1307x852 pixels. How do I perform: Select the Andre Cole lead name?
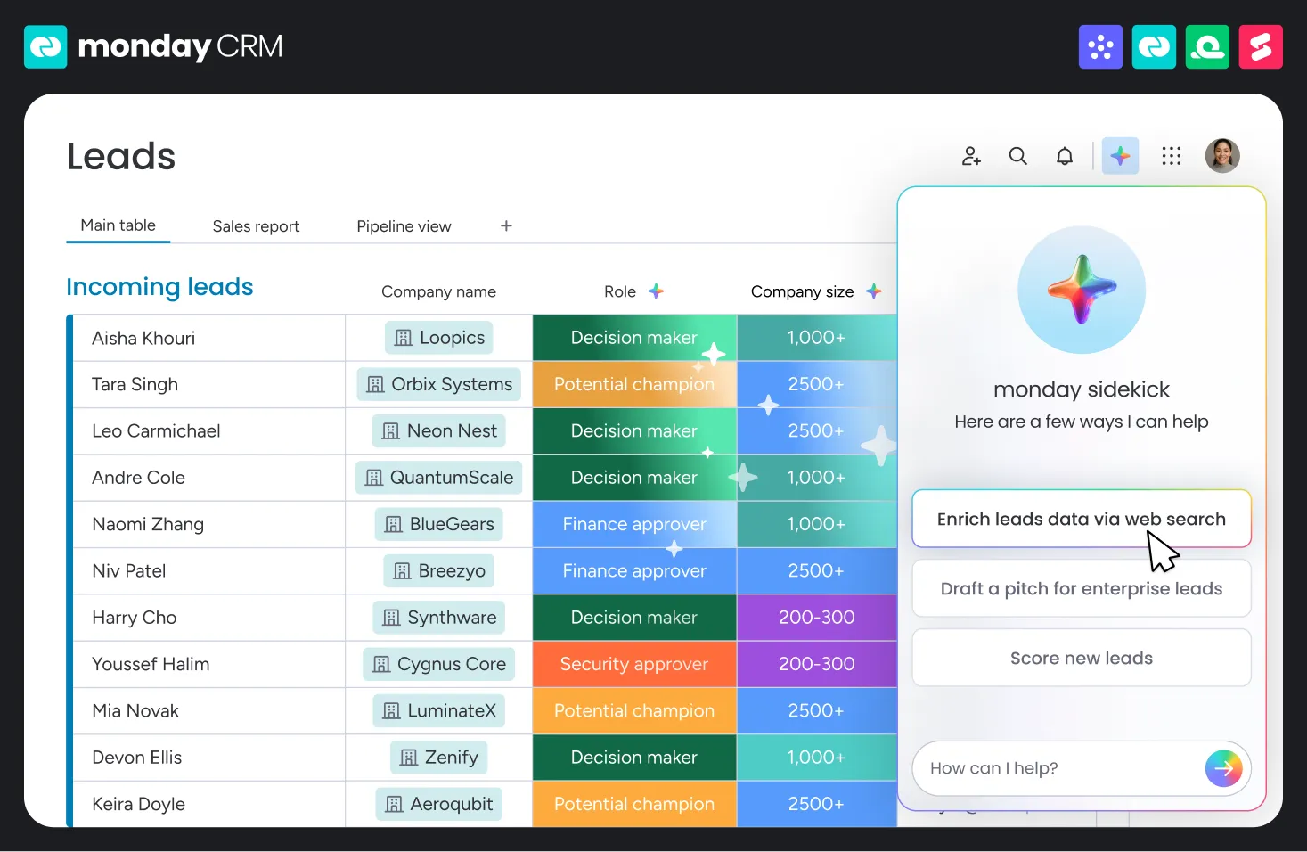coord(138,478)
